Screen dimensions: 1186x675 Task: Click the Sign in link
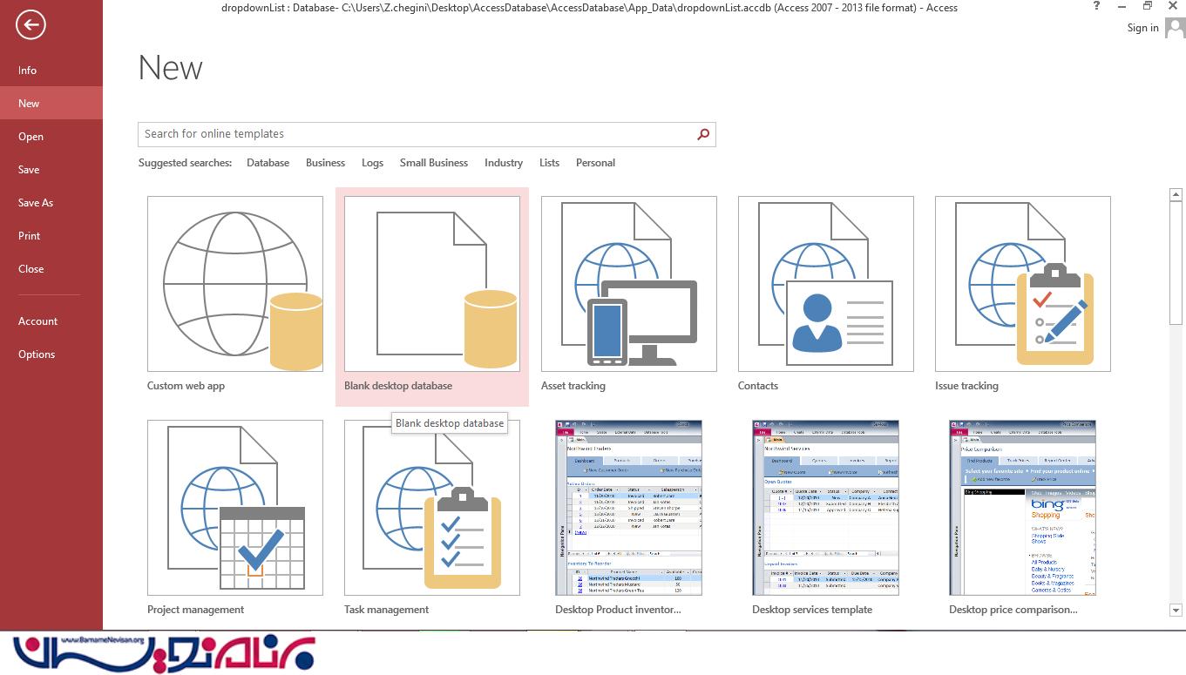pyautogui.click(x=1142, y=28)
